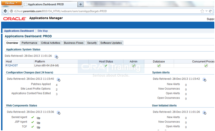Screen dimensions: 215x131
Task: Open User Initiated Open Alerts count
Action: pyautogui.click(x=186, y=127)
